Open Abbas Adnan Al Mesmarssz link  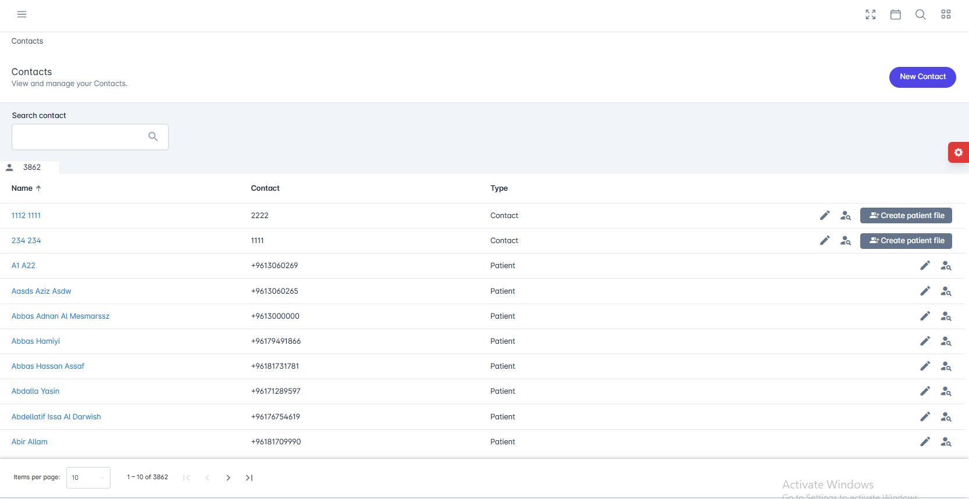[x=60, y=316]
